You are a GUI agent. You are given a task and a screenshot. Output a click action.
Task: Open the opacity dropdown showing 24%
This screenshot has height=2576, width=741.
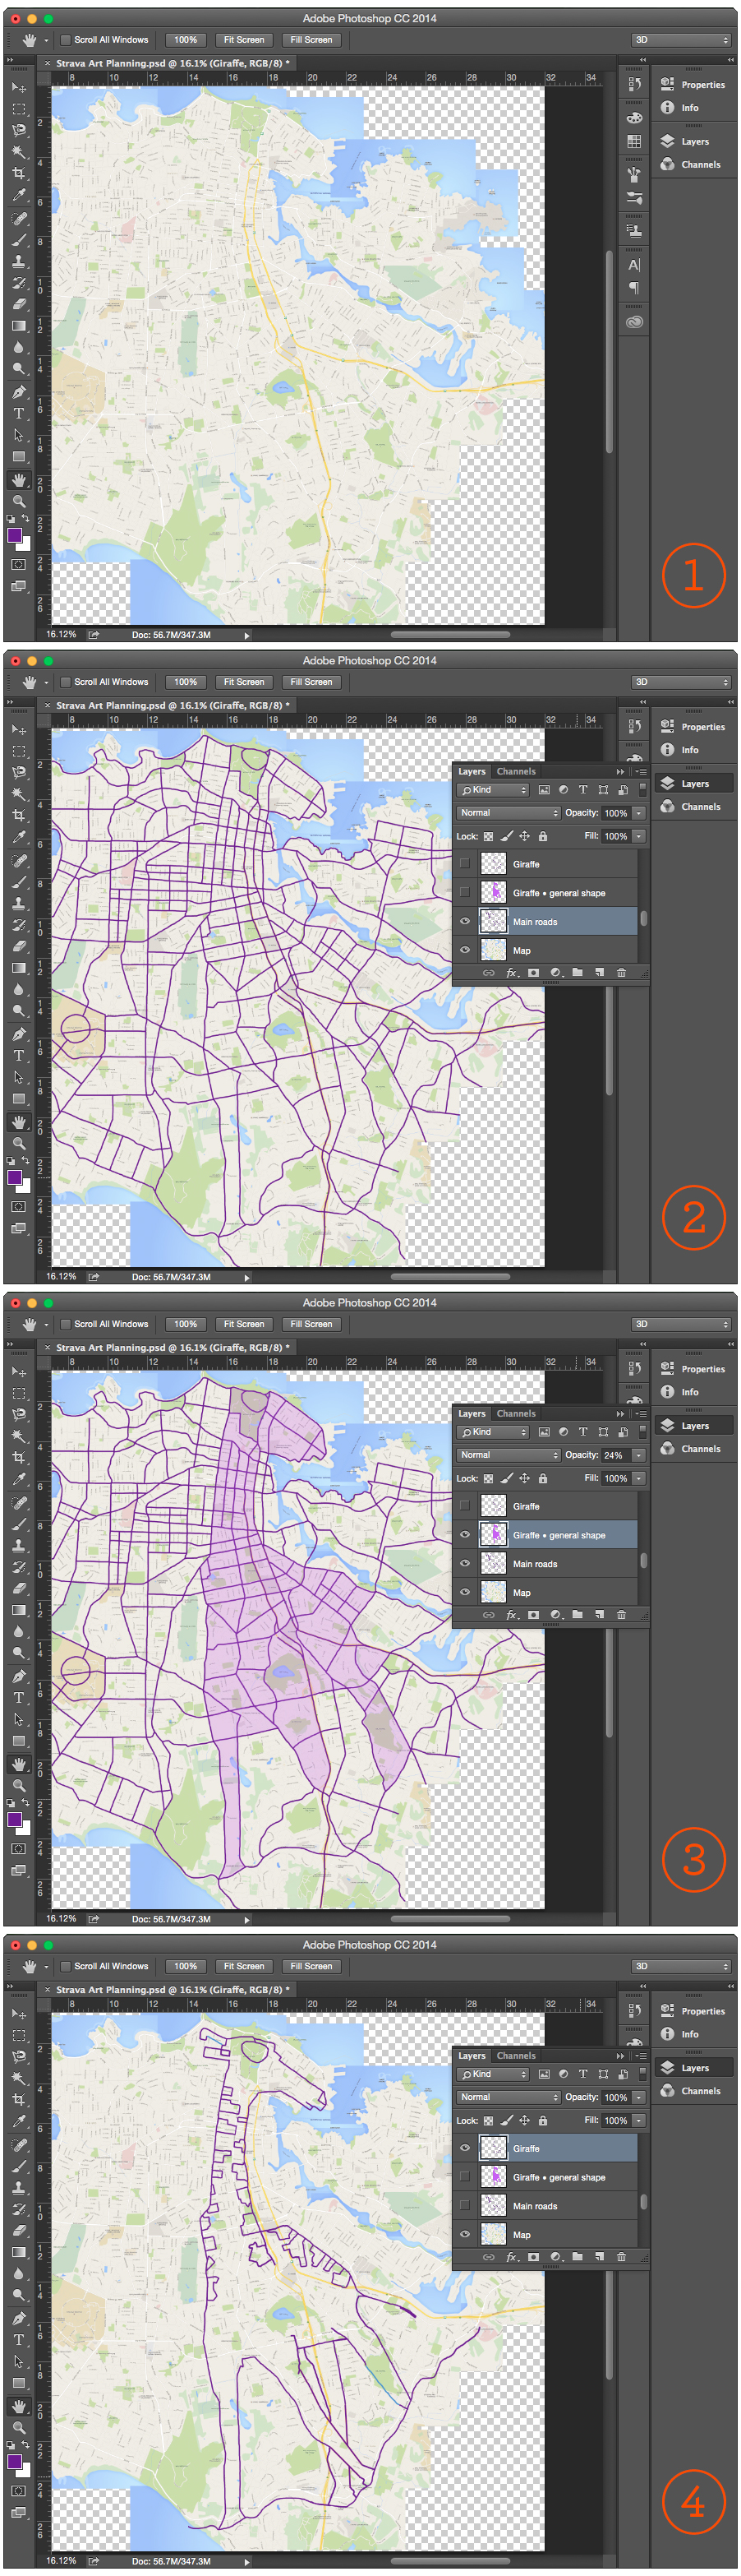pyautogui.click(x=639, y=1455)
